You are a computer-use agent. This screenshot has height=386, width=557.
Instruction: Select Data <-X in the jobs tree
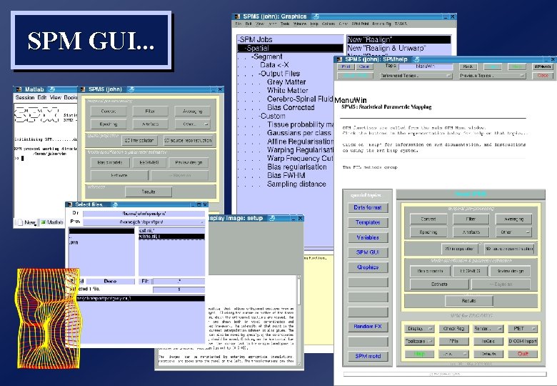pos(274,65)
